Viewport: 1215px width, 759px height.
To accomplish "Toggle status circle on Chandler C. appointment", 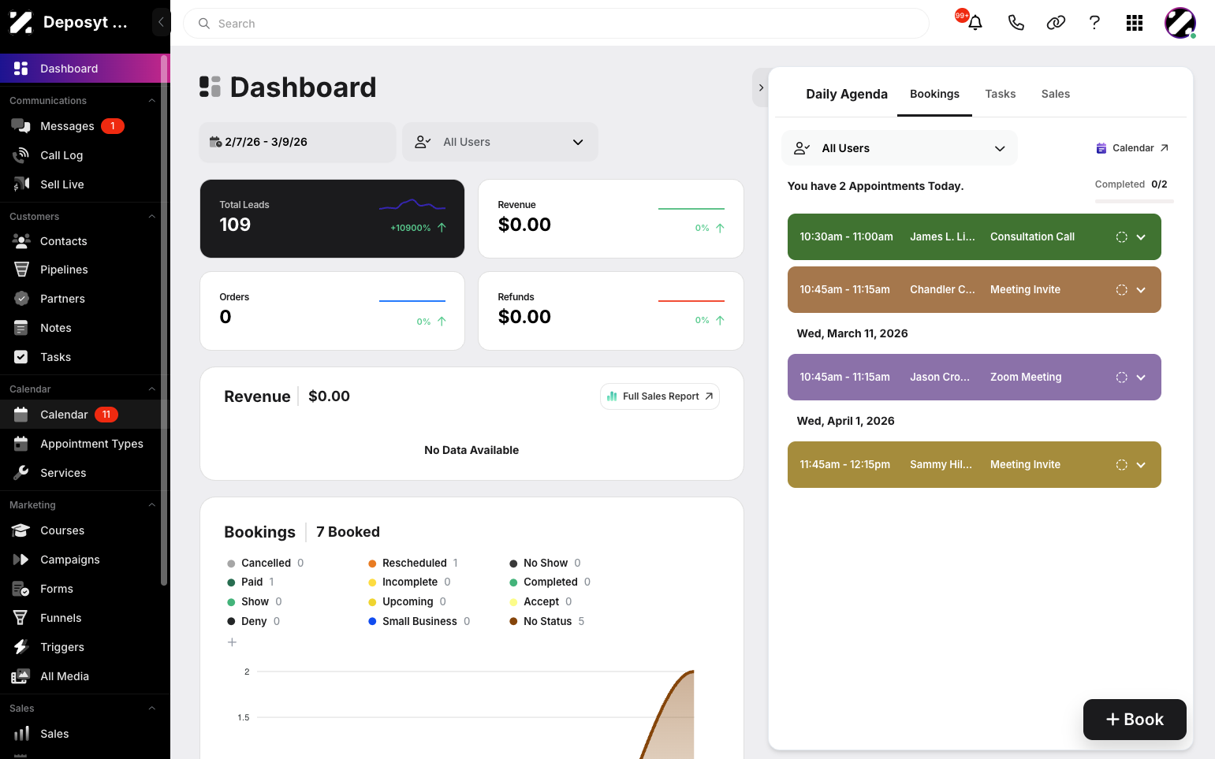I will [1121, 290].
